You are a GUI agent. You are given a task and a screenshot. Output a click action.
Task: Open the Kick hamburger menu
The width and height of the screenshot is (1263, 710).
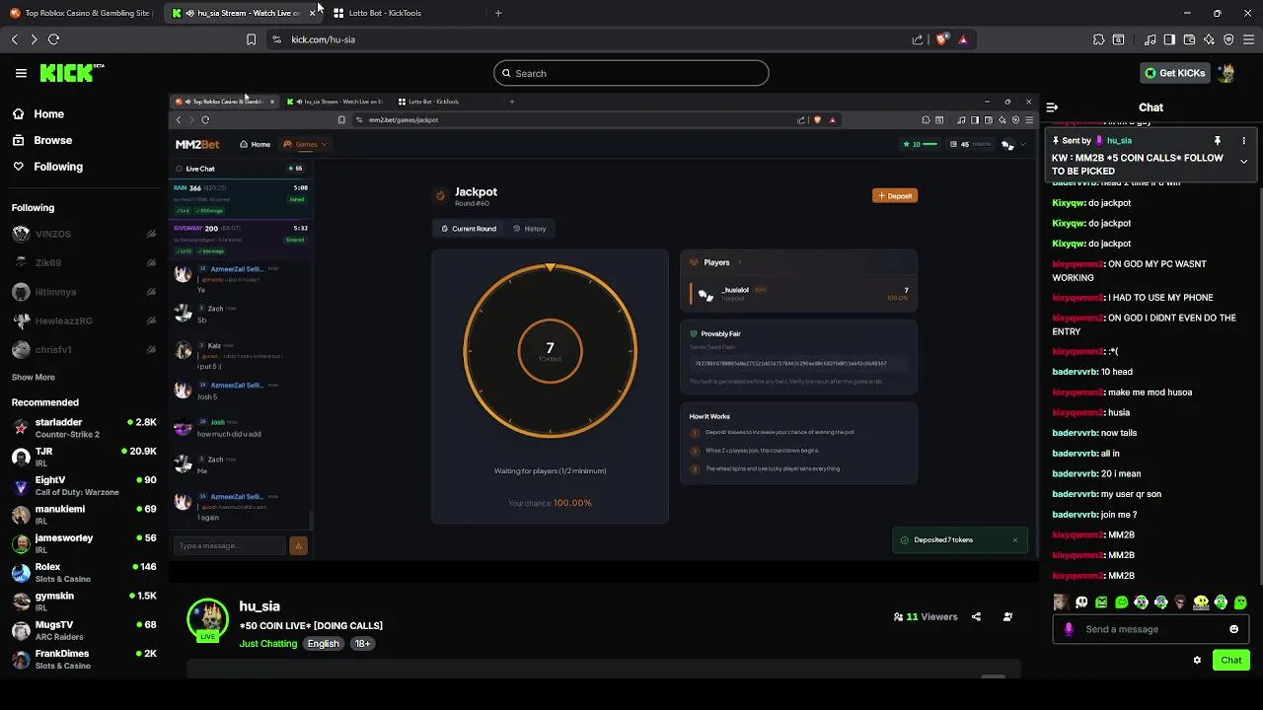[x=21, y=73]
